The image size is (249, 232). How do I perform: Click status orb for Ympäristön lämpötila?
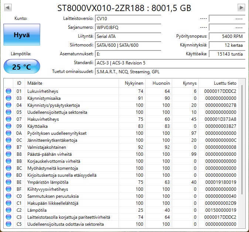(8, 182)
